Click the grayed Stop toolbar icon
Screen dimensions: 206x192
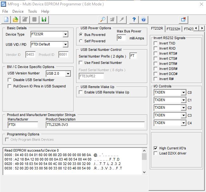point(34,20)
